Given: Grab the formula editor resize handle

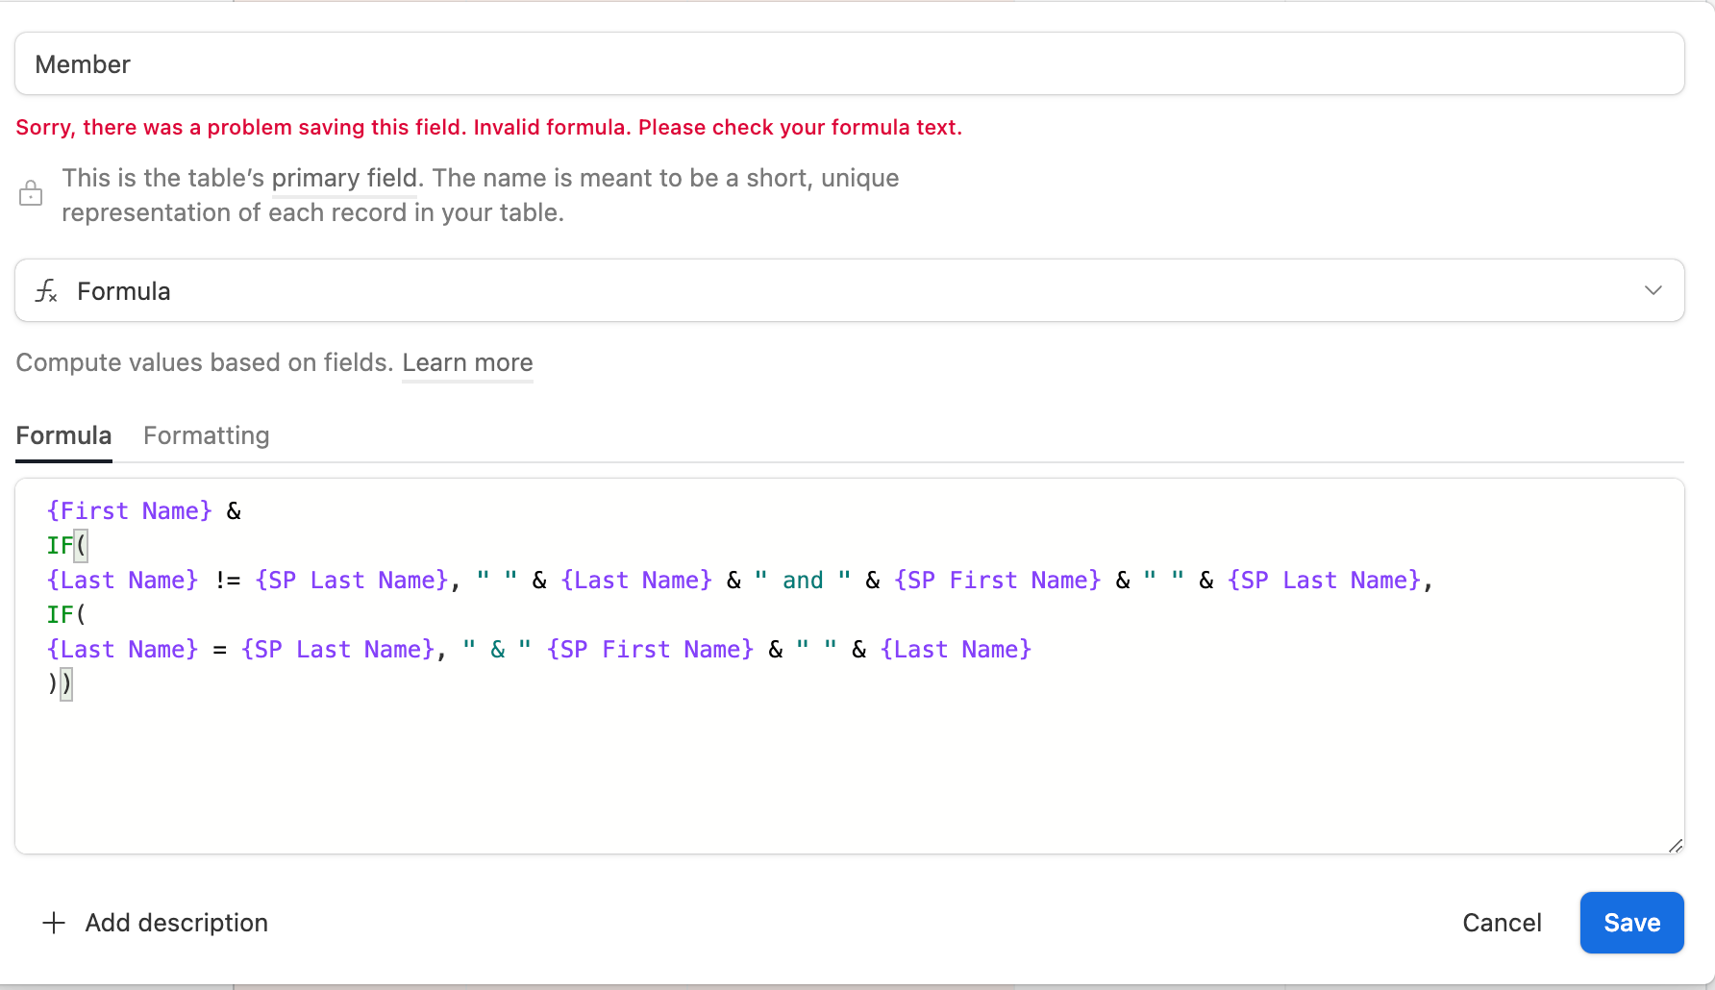Looking at the screenshot, I should pyautogui.click(x=1676, y=846).
